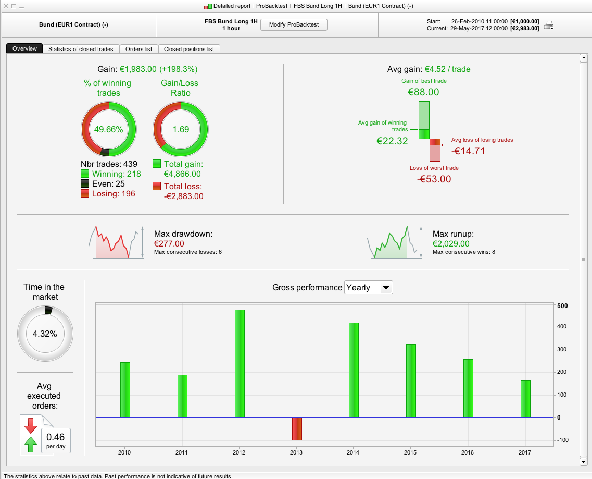This screenshot has width=592, height=479.
Task: Click the 2014 performance bar
Action: tap(354, 371)
